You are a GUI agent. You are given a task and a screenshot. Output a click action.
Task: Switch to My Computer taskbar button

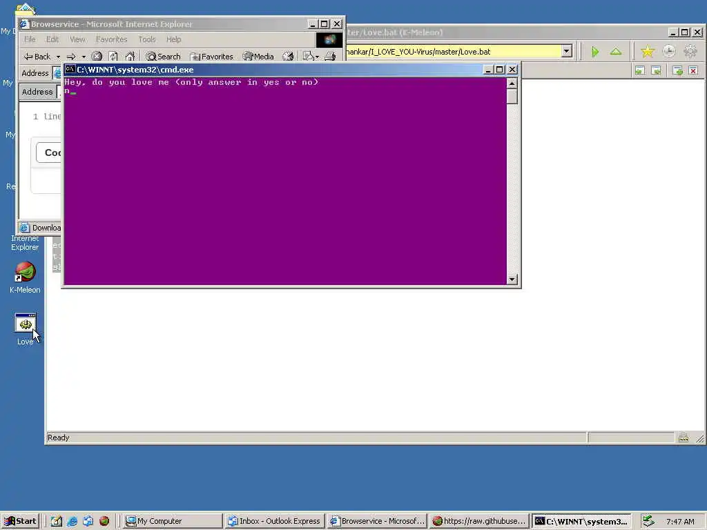[x=173, y=521]
